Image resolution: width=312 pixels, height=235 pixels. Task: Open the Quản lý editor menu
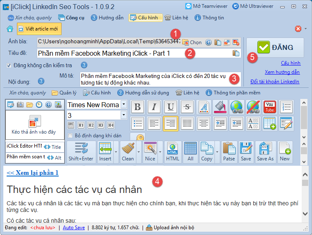point(64,93)
